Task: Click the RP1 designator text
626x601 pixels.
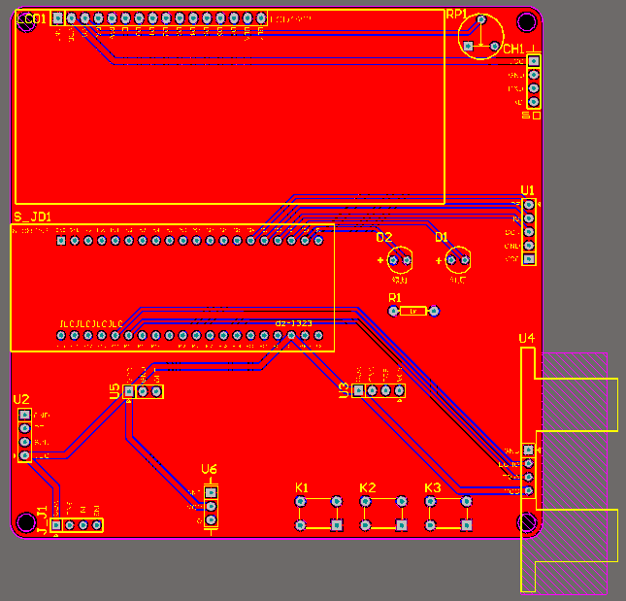Action: pos(456,15)
